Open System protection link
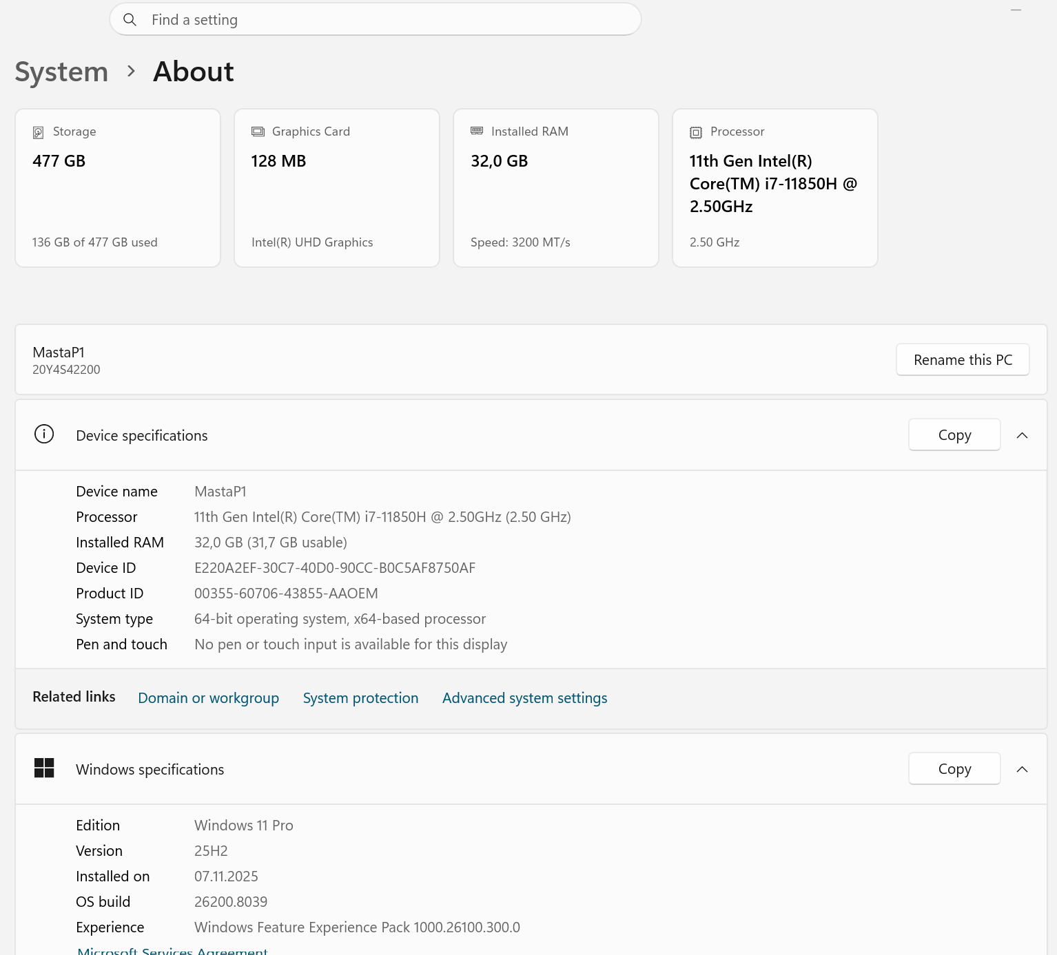The height and width of the screenshot is (955, 1057). click(360, 698)
